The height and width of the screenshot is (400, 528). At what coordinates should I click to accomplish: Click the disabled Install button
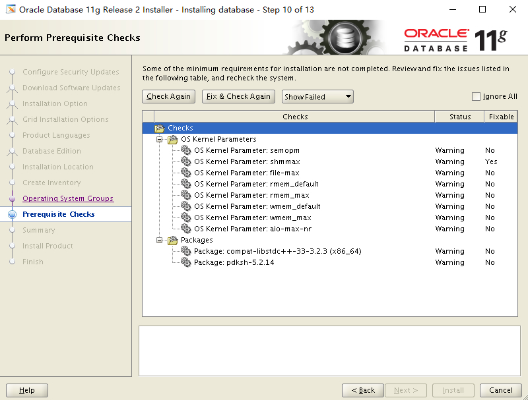[x=453, y=390]
